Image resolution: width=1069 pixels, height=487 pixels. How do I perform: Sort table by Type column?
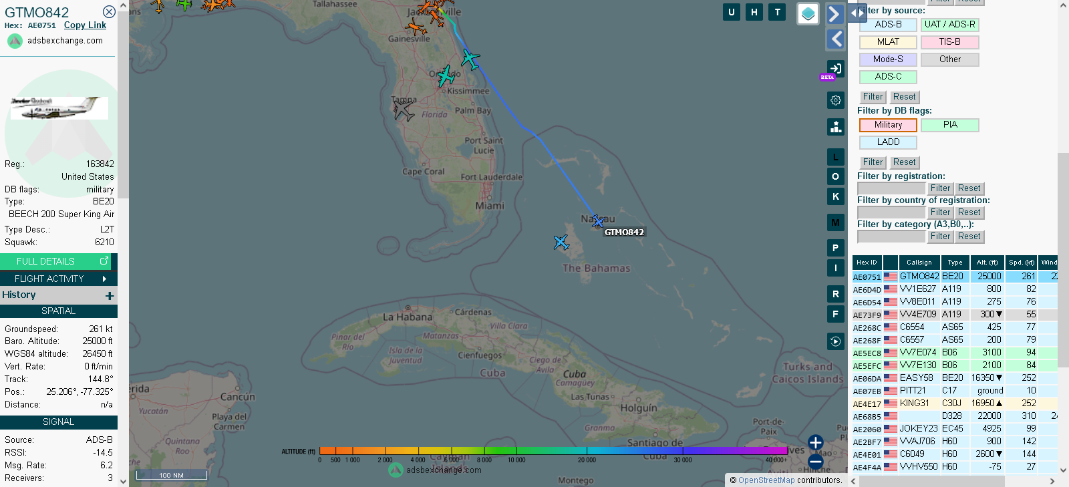(x=955, y=263)
